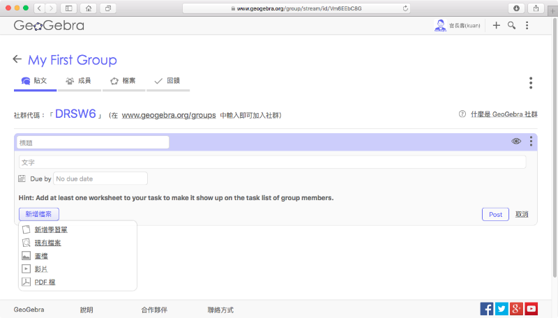Toggle the post visibility eye icon
Viewport: 558px width, 318px height.
516,141
